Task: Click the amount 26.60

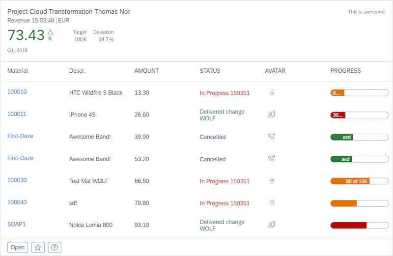Action: coord(142,115)
